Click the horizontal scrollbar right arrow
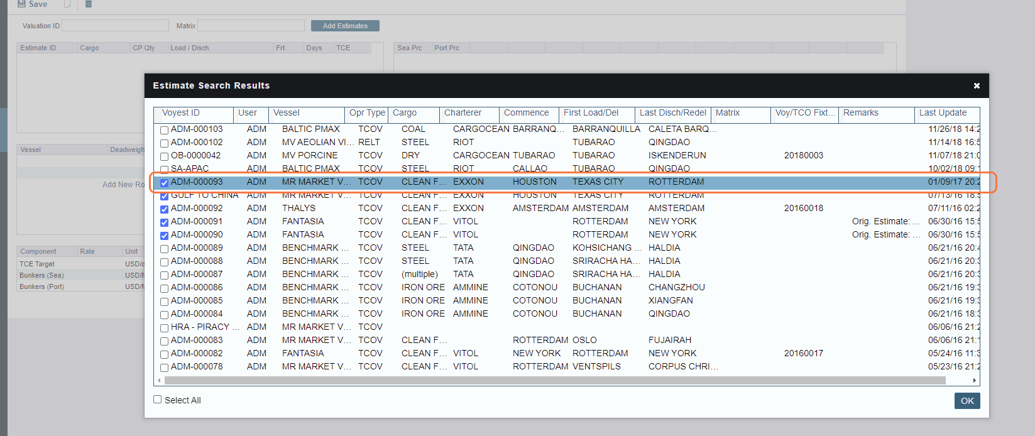This screenshot has width=1035, height=436. pyautogui.click(x=975, y=381)
